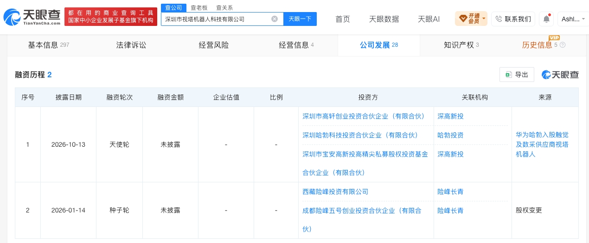Click the 开通会员 diamond VIP icon
Image resolution: width=589 pixels, height=243 pixels.
click(x=463, y=19)
